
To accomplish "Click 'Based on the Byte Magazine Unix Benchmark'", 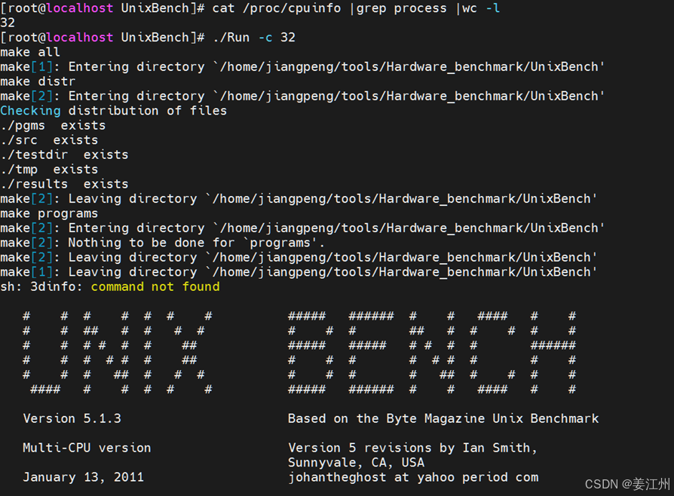I will [x=443, y=418].
